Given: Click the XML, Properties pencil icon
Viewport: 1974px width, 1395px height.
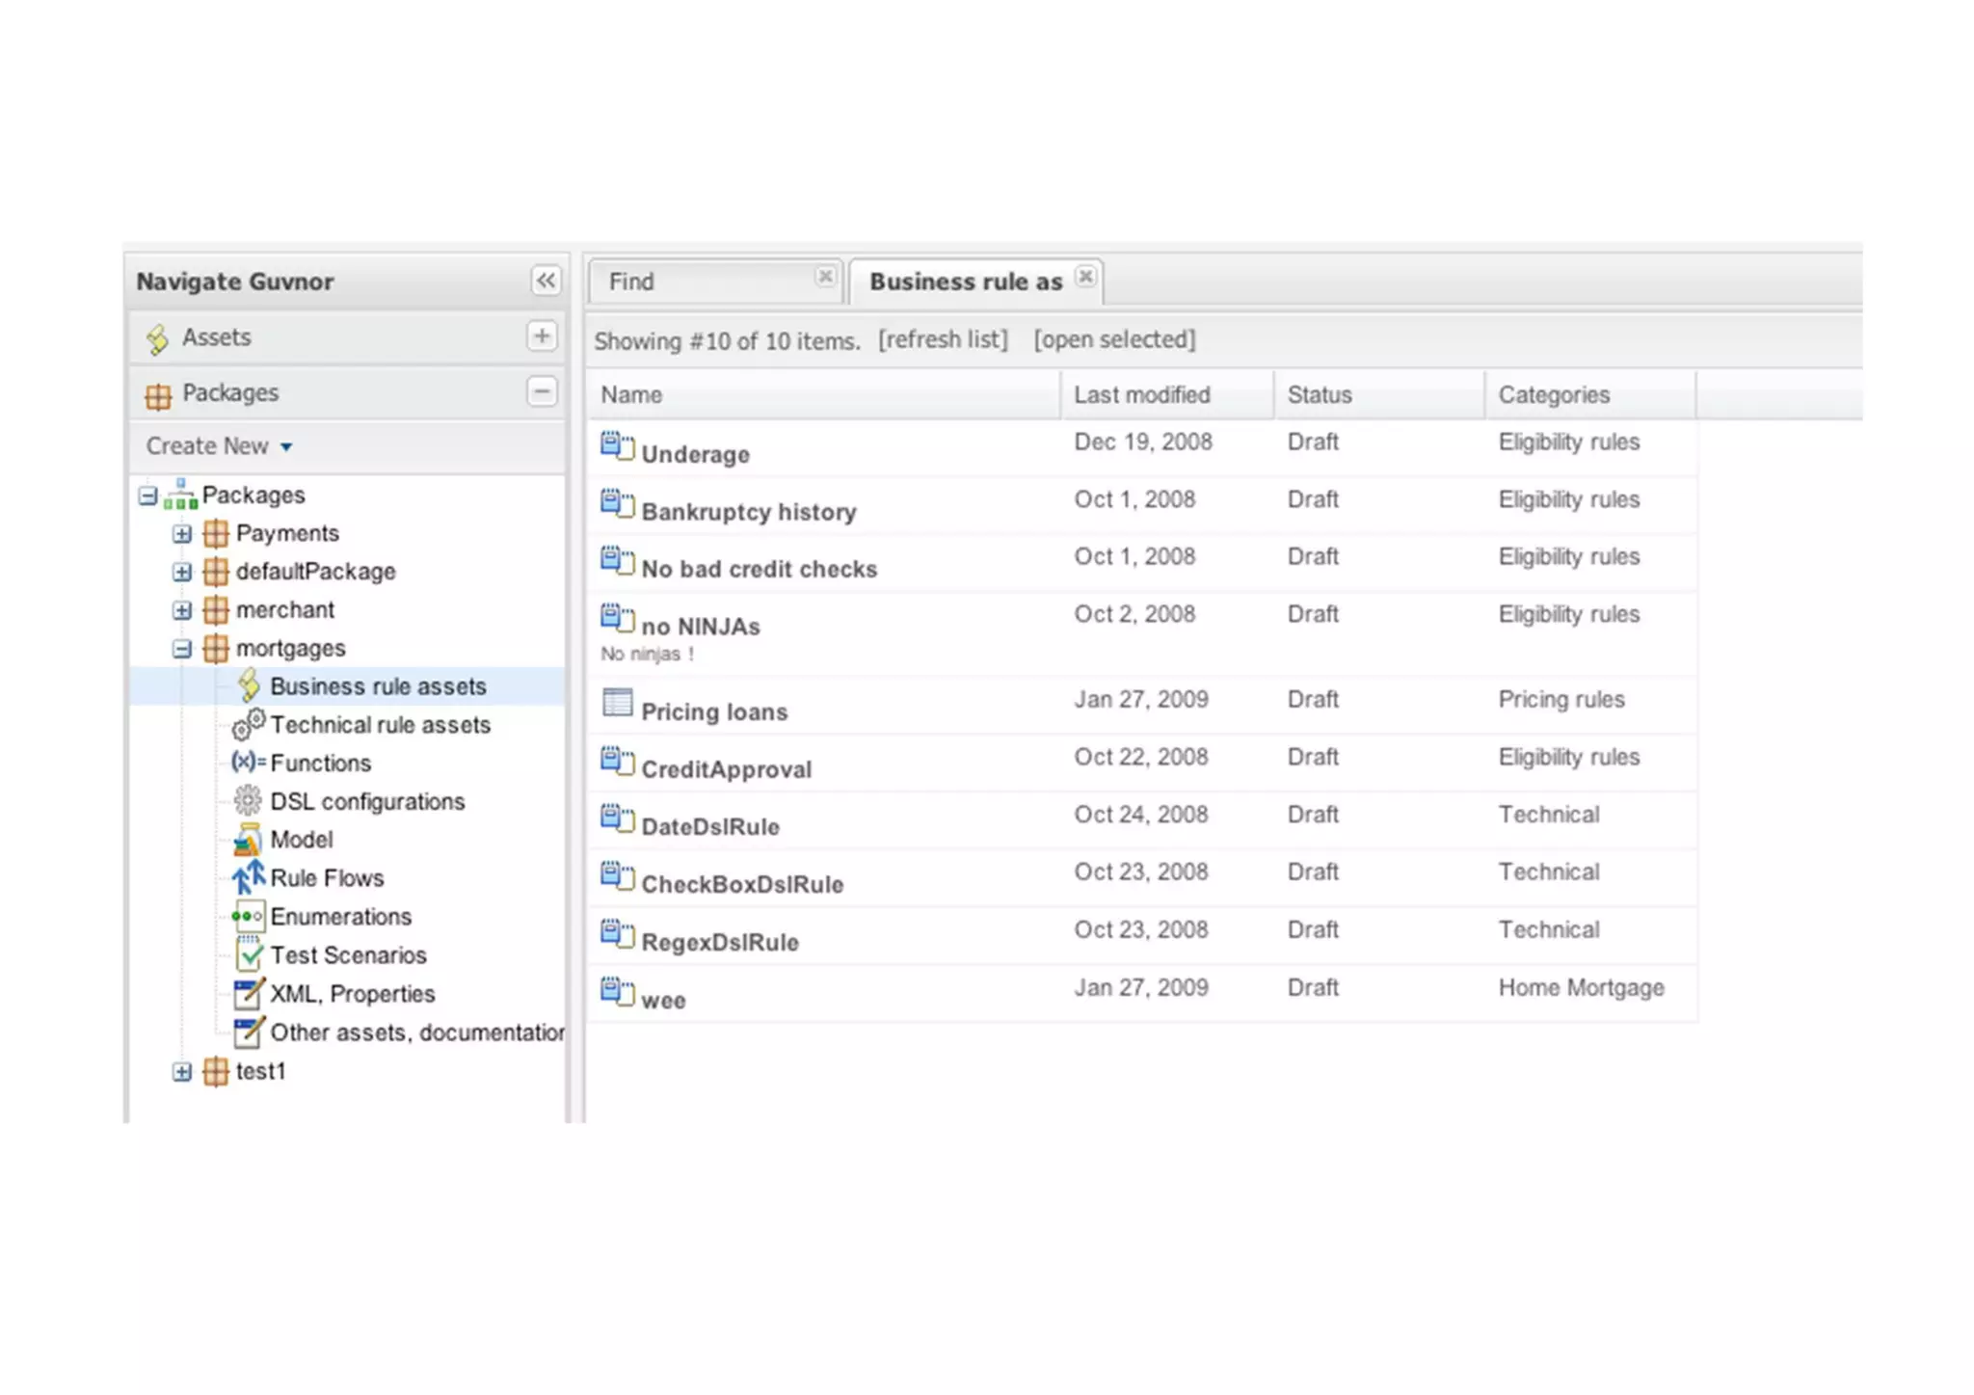Looking at the screenshot, I should click(249, 993).
